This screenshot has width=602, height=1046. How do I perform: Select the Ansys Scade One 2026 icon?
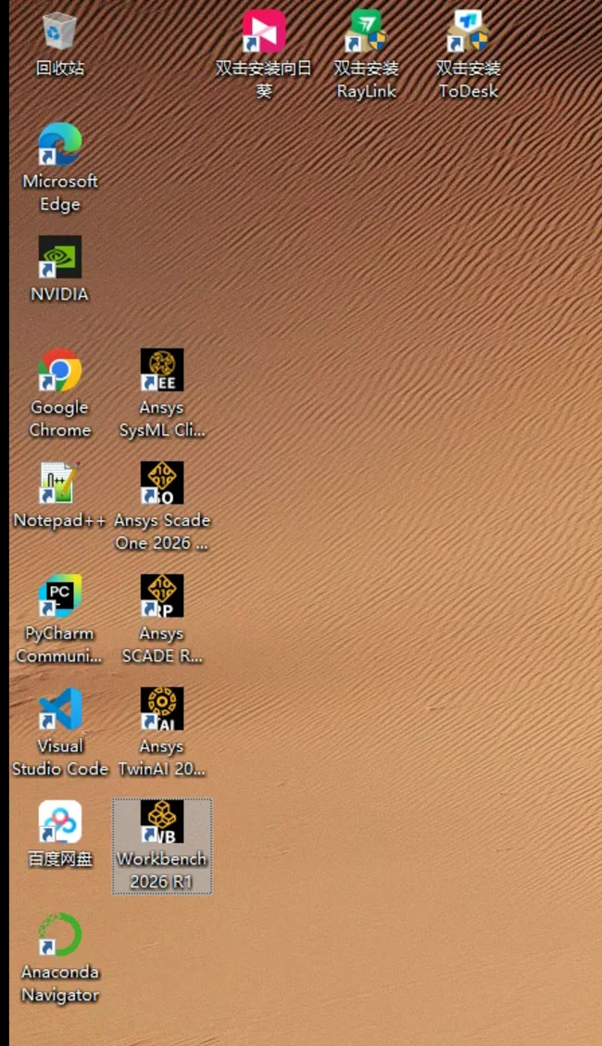(x=162, y=505)
